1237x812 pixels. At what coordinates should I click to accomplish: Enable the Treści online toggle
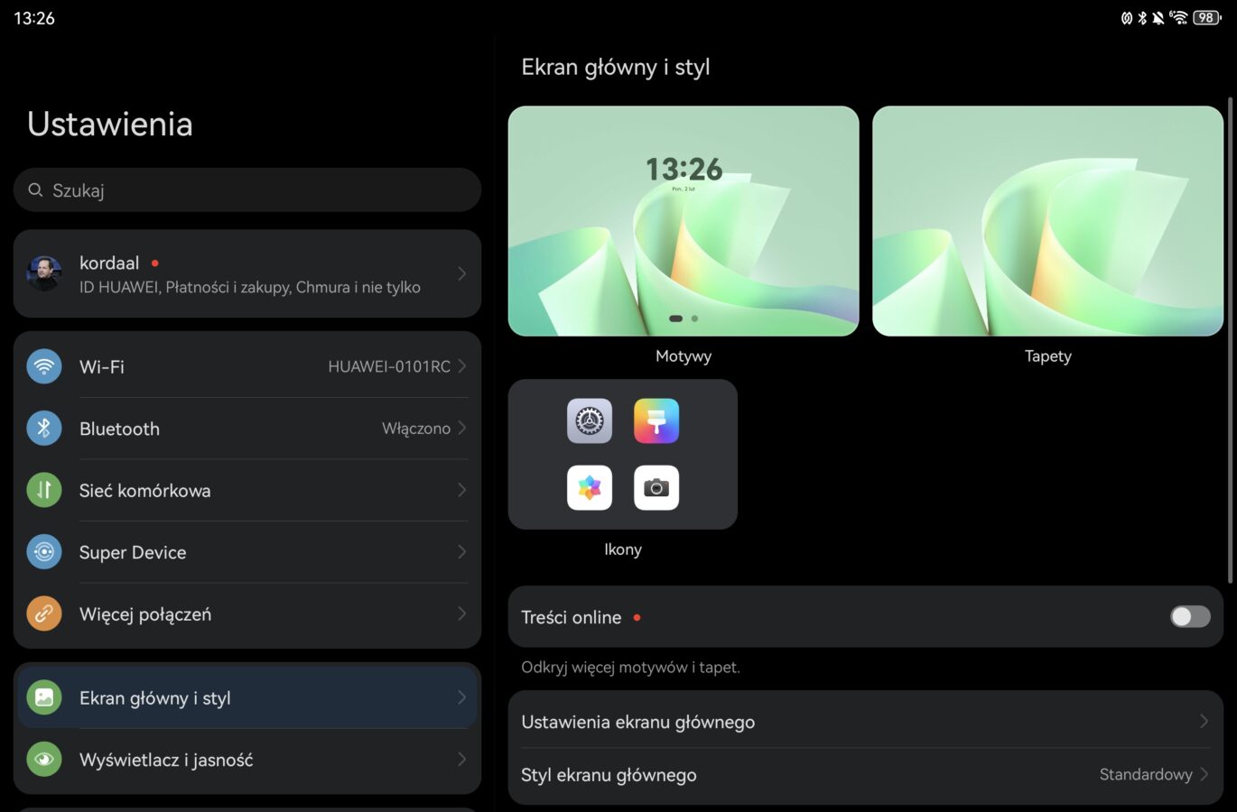tap(1189, 616)
